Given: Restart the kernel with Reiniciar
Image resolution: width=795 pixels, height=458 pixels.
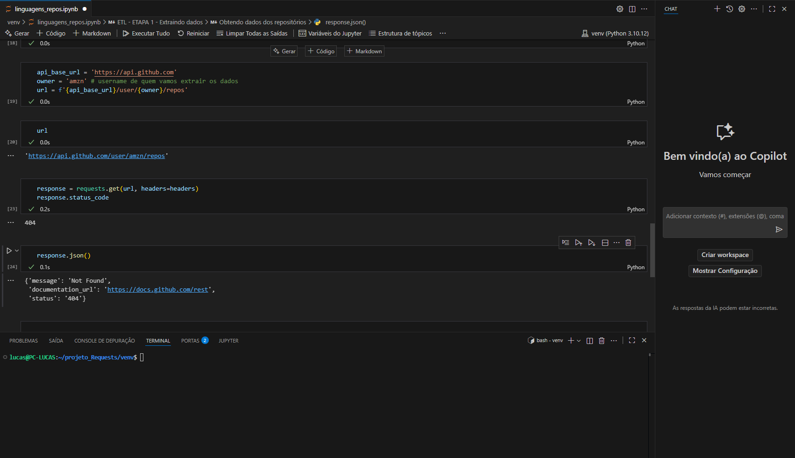Looking at the screenshot, I should pos(193,33).
